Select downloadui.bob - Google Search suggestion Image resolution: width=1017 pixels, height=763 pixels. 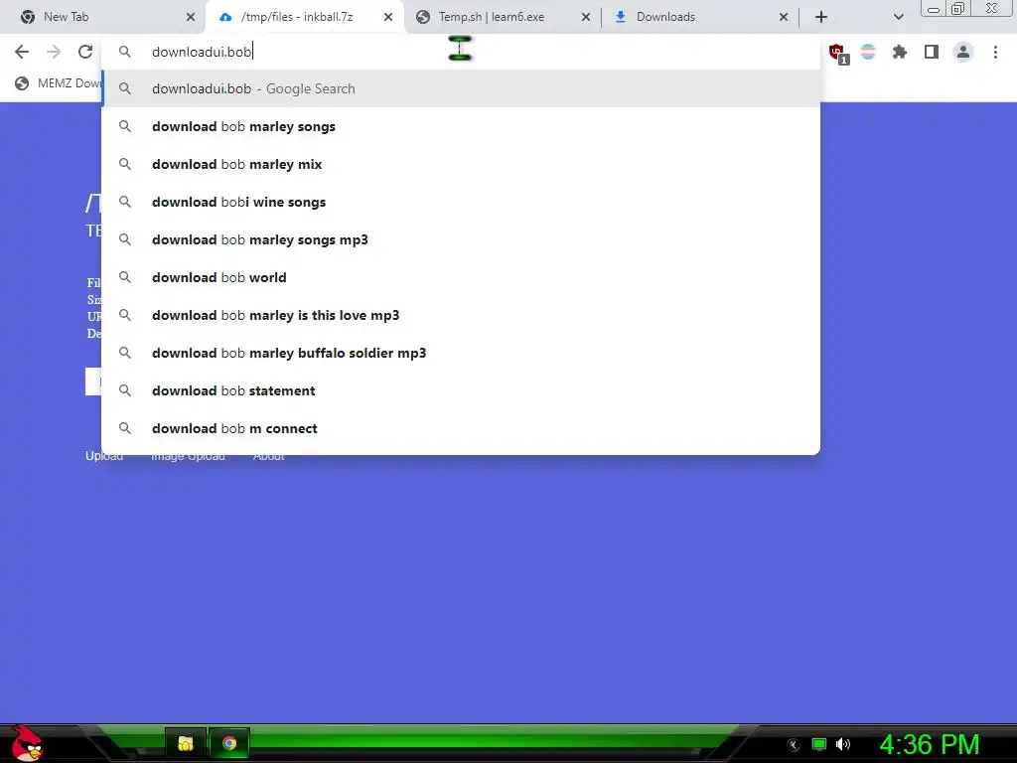(461, 88)
